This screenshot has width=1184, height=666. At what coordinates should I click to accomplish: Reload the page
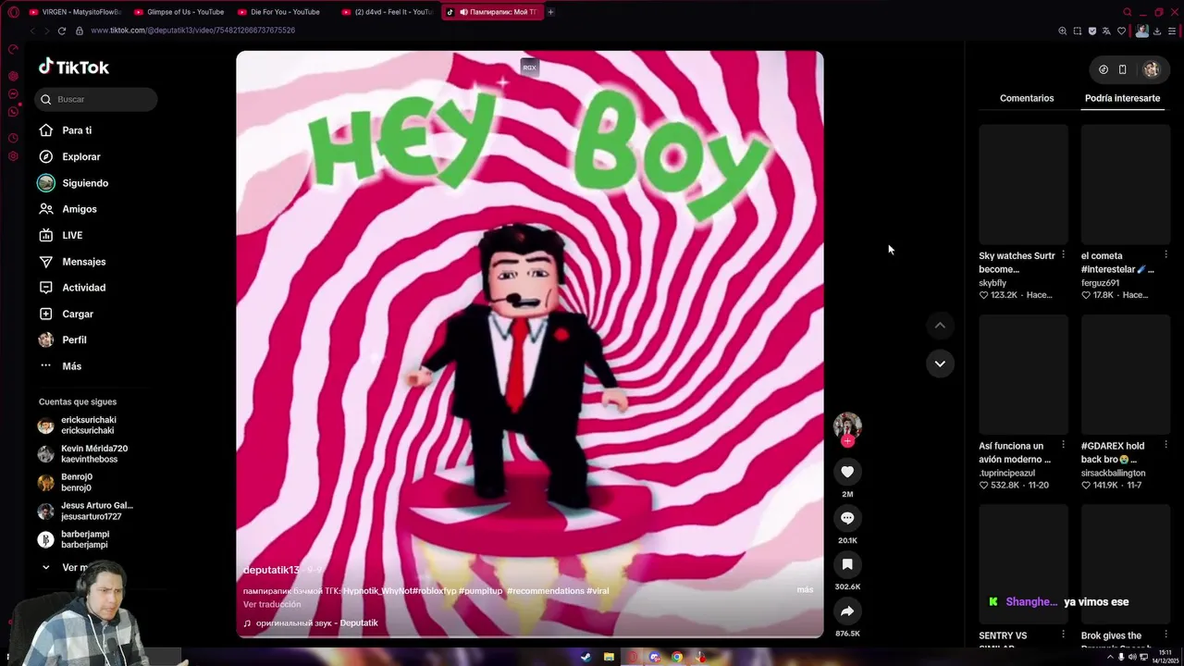[x=62, y=31]
